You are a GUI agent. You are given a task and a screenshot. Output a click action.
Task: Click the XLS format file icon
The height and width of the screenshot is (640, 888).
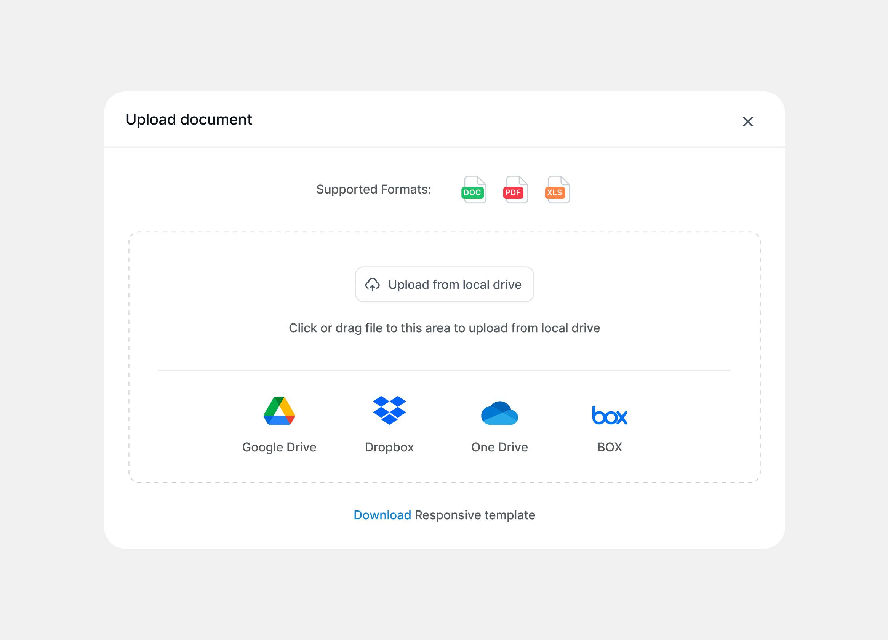pos(558,190)
